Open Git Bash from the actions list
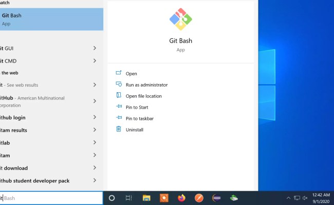 pos(131,73)
